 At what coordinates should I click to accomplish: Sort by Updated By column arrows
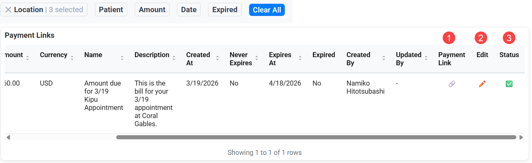click(x=426, y=58)
